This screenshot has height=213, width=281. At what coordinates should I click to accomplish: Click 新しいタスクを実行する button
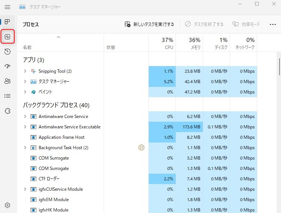point(149,24)
